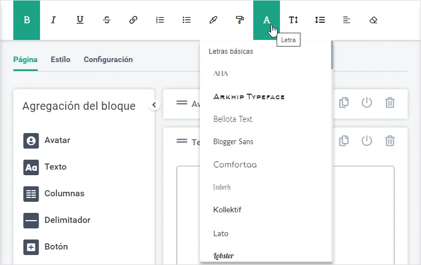
Task: Toggle italic text formatting
Action: click(53, 20)
